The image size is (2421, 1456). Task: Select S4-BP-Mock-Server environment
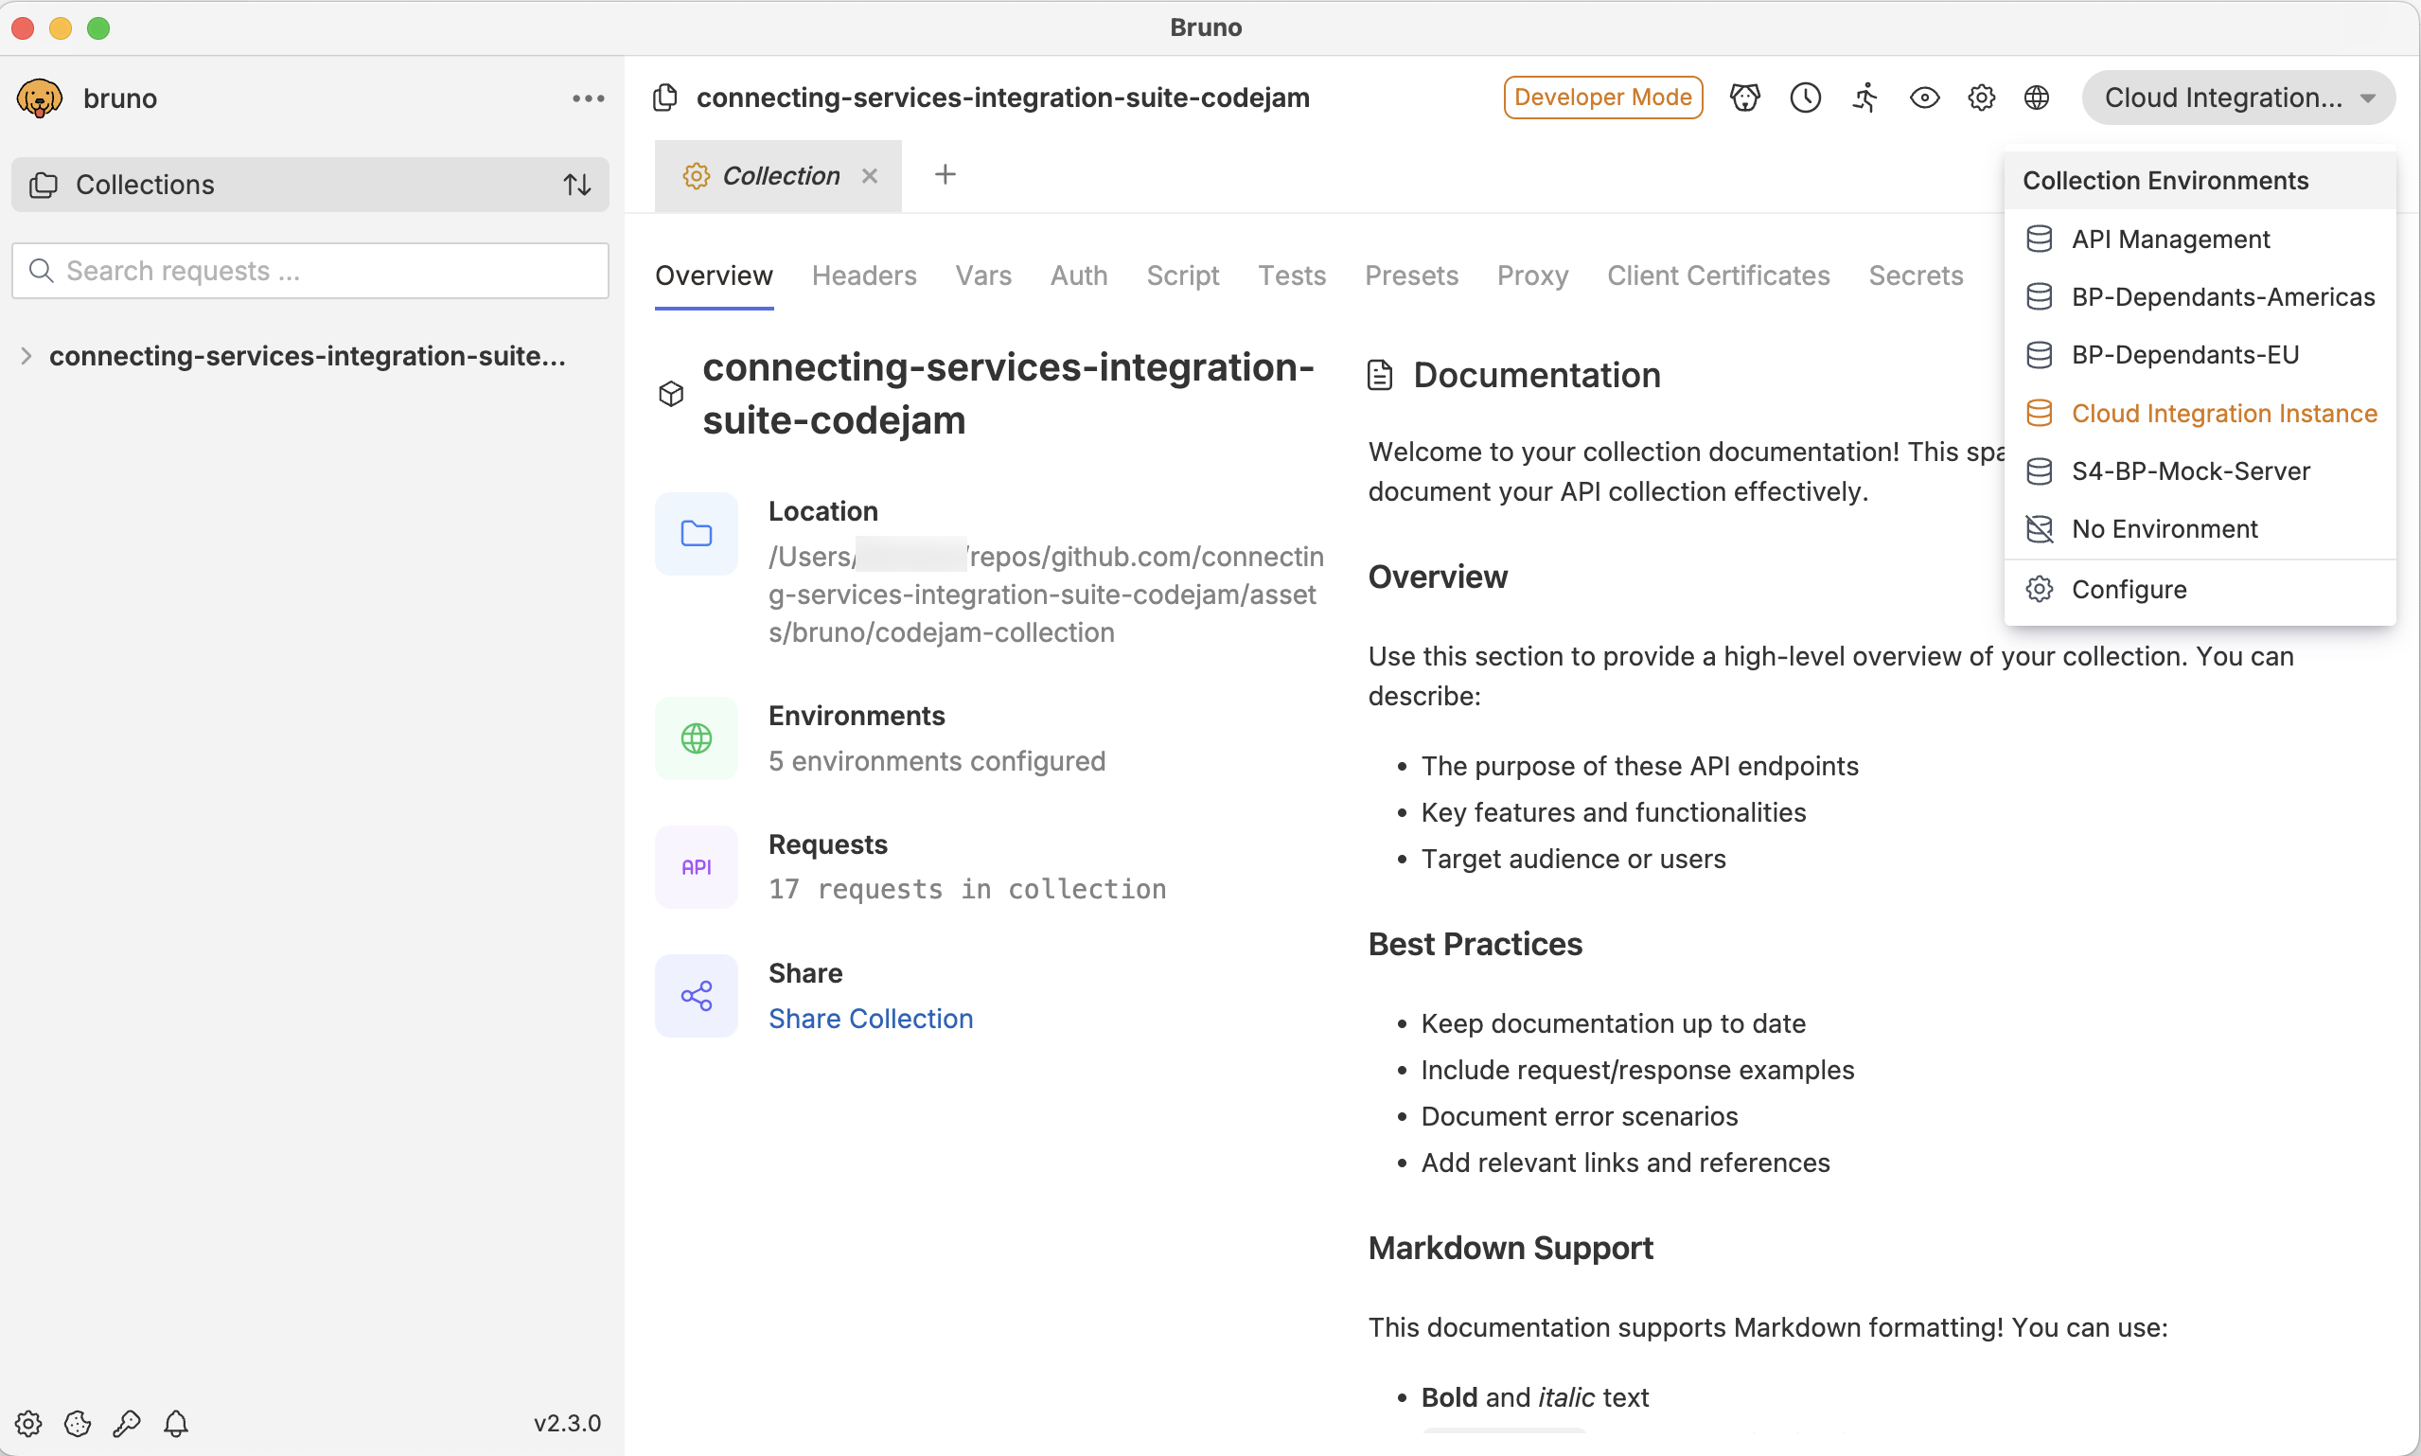(2200, 471)
